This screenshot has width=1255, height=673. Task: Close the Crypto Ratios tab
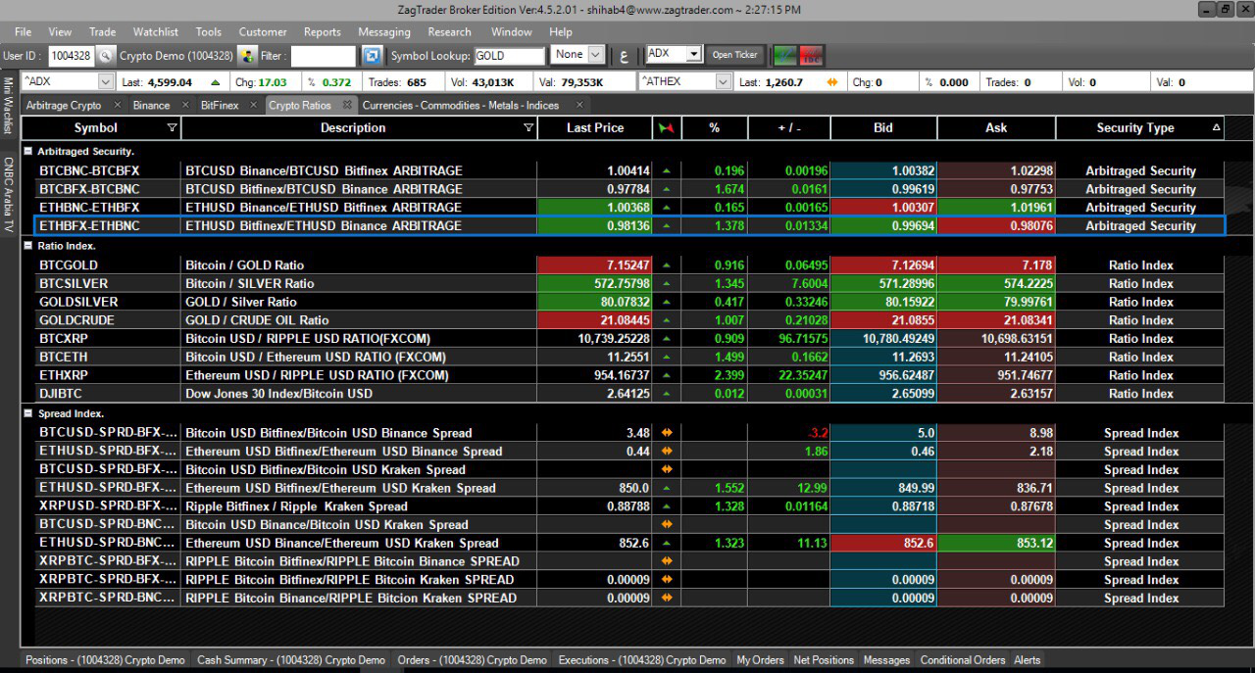347,105
